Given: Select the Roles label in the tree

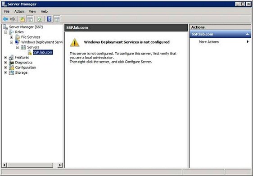Looking at the screenshot, I should coord(19,32).
